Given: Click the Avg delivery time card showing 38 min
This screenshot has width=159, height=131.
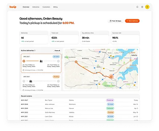Looking at the screenshot, I should [x=95, y=37].
